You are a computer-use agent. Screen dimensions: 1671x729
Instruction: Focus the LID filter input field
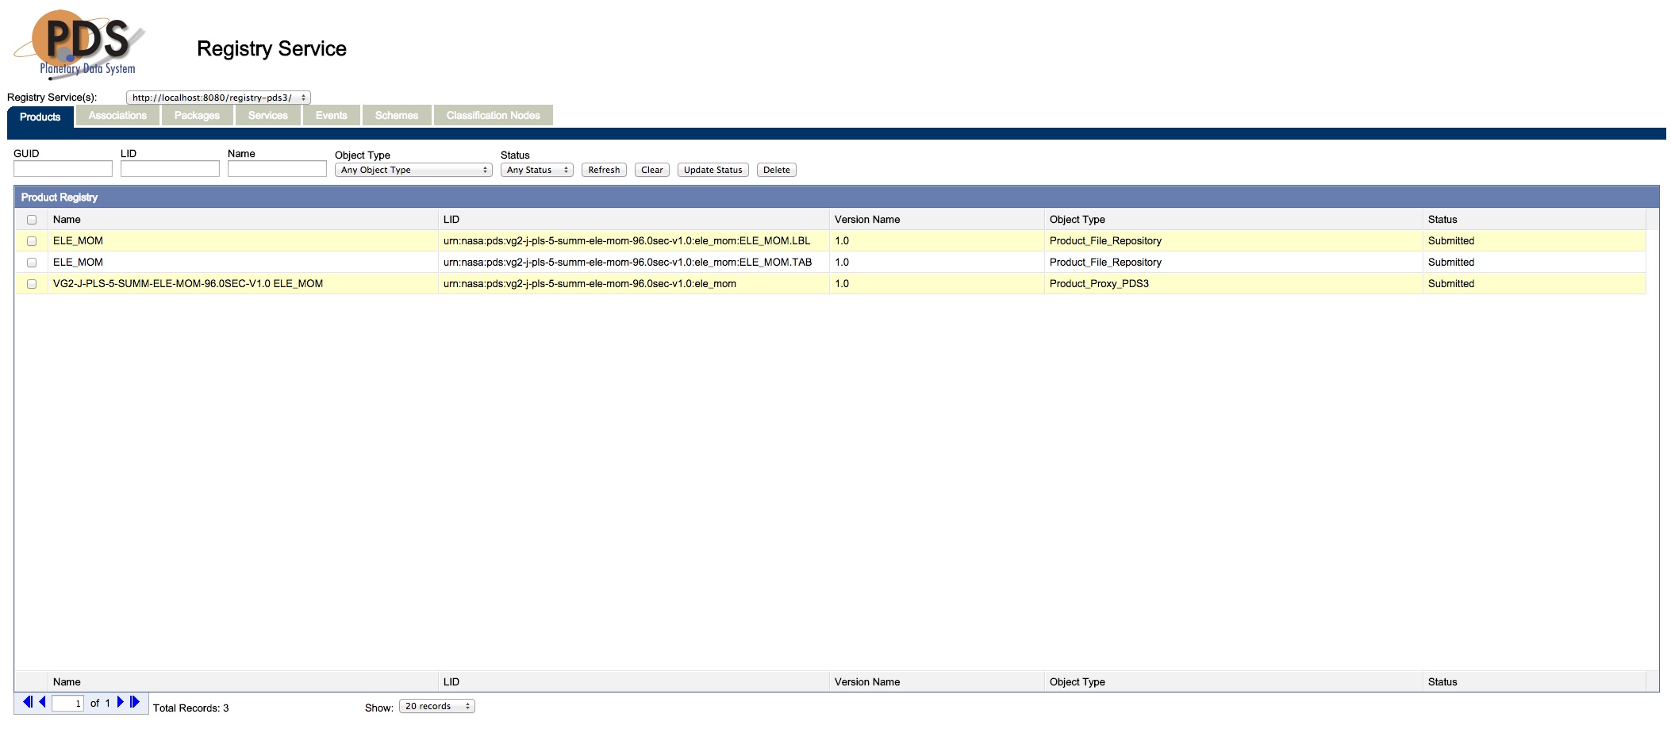tap(170, 168)
